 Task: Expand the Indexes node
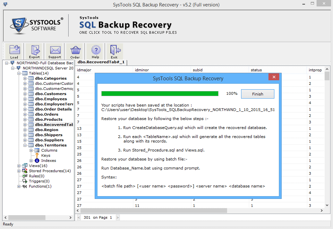click(x=31, y=161)
